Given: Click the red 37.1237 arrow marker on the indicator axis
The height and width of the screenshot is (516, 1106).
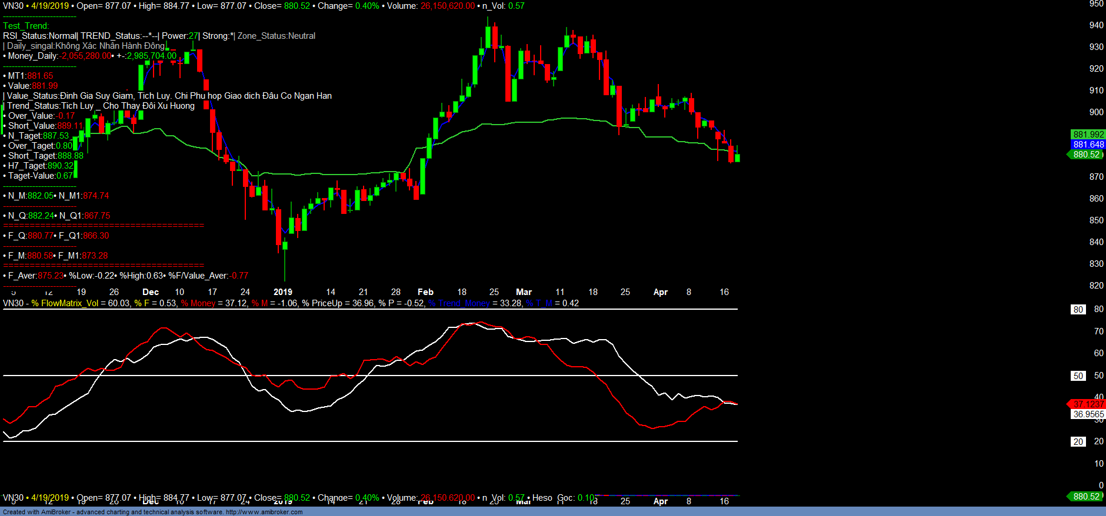Looking at the screenshot, I should coord(1087,404).
